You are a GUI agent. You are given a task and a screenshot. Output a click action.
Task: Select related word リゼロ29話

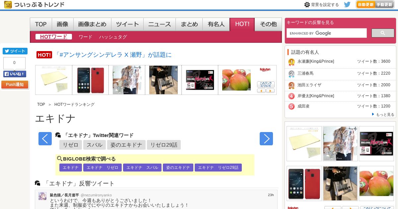pyautogui.click(x=164, y=145)
